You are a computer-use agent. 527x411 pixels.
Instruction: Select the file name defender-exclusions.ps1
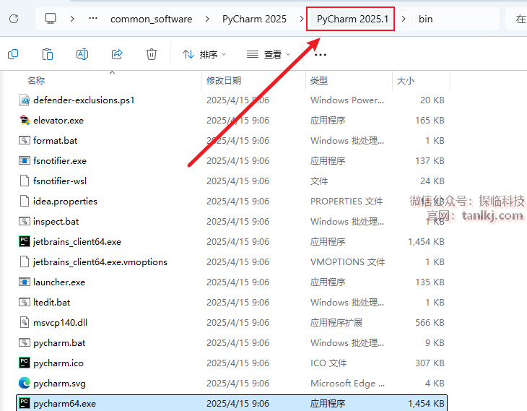coord(84,100)
